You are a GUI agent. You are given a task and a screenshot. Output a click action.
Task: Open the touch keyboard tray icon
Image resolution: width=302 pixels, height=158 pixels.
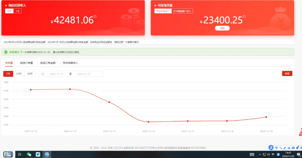pyautogui.click(x=252, y=154)
